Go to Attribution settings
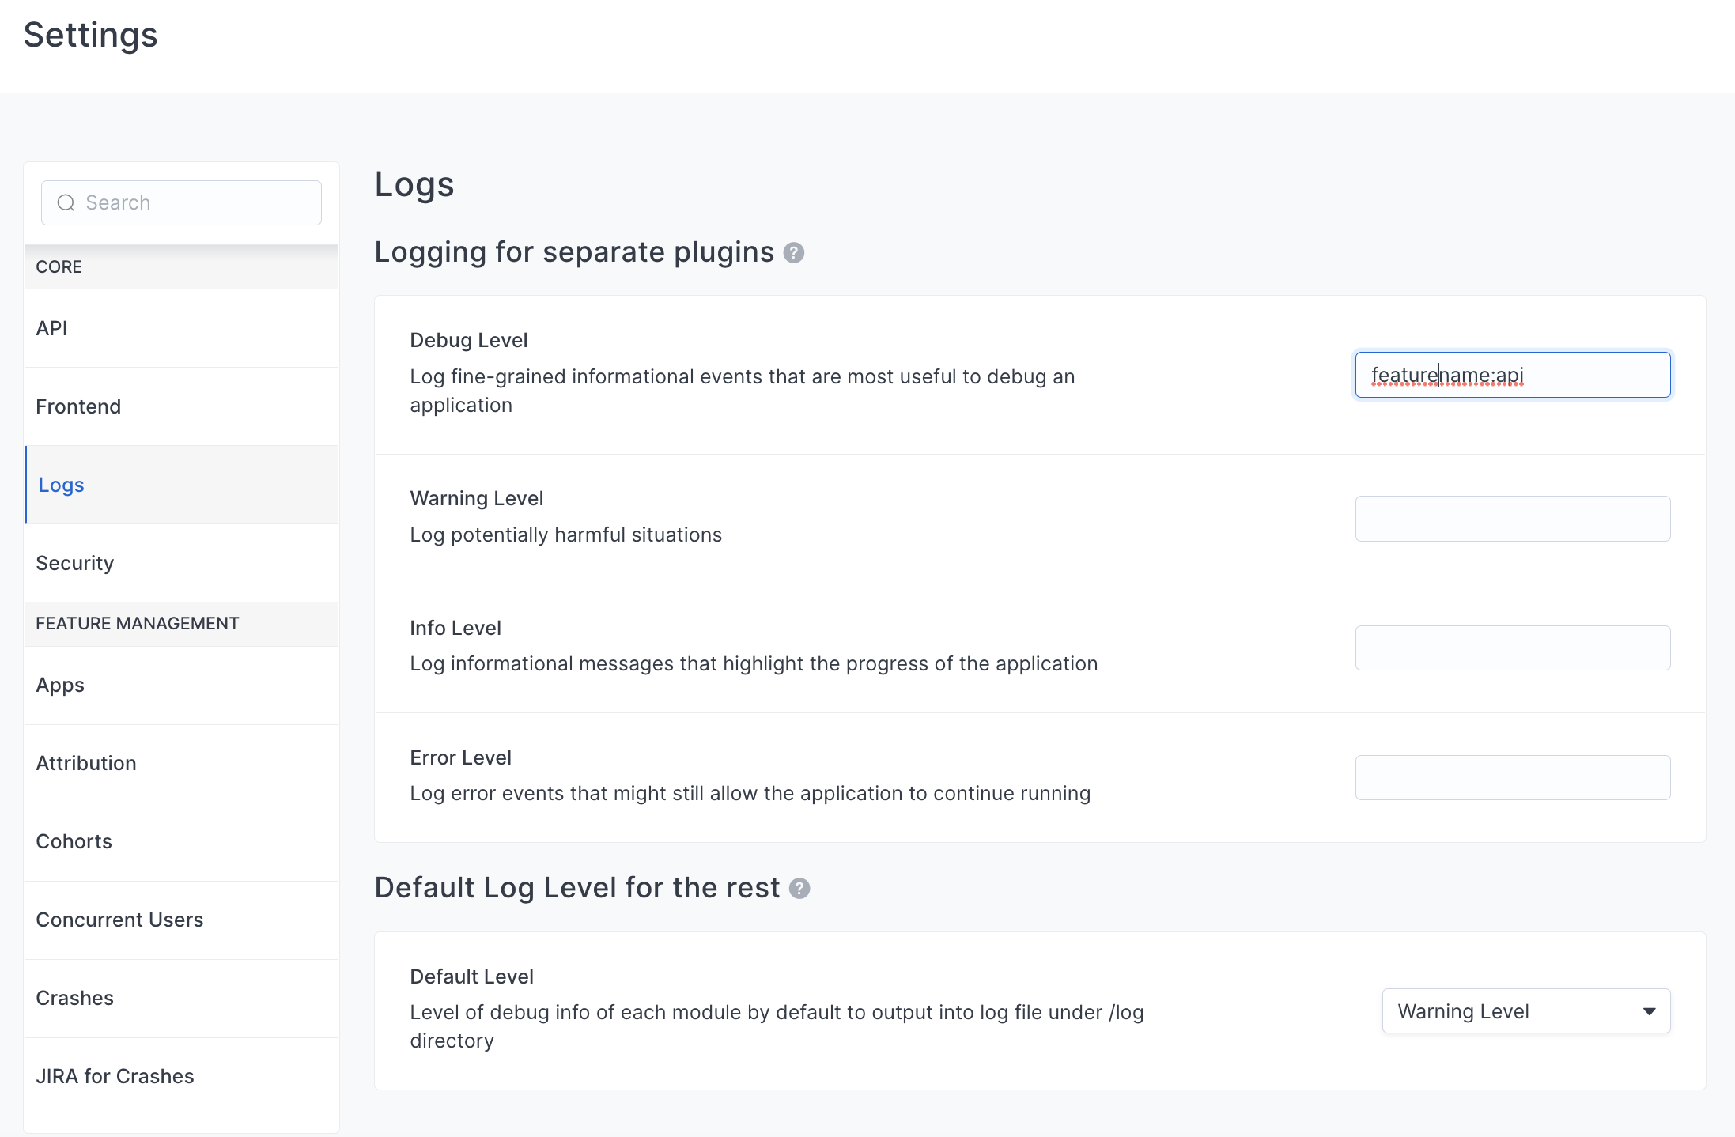The width and height of the screenshot is (1735, 1137). point(182,764)
